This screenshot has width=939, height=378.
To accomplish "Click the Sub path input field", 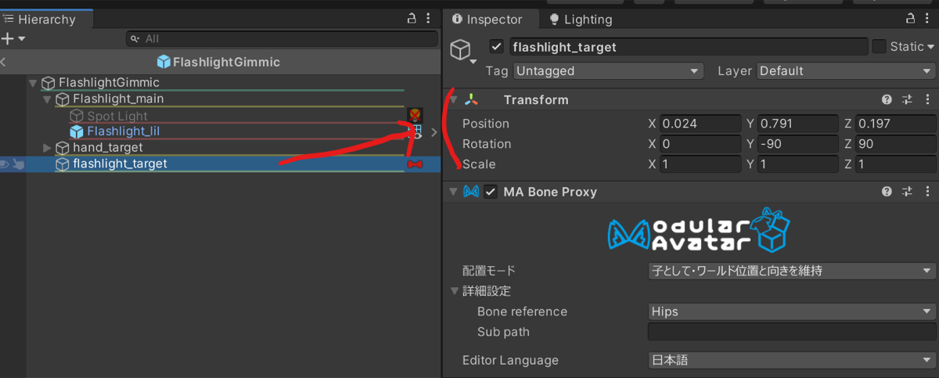I will pyautogui.click(x=792, y=332).
